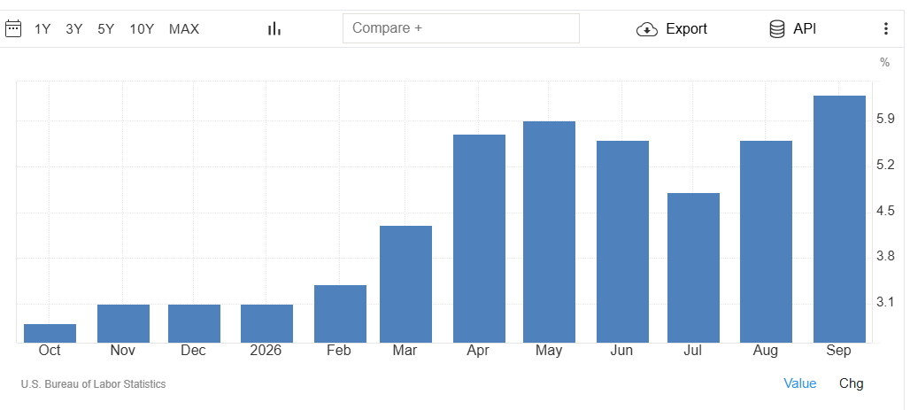Click the U.S. Bureau of Labor Statistics source
910x410 pixels.
coord(94,383)
